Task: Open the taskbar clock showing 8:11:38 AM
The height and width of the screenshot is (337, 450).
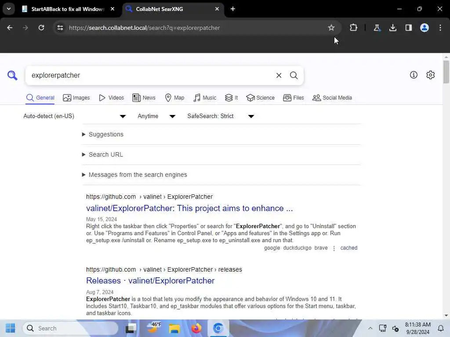Action: coord(417,328)
